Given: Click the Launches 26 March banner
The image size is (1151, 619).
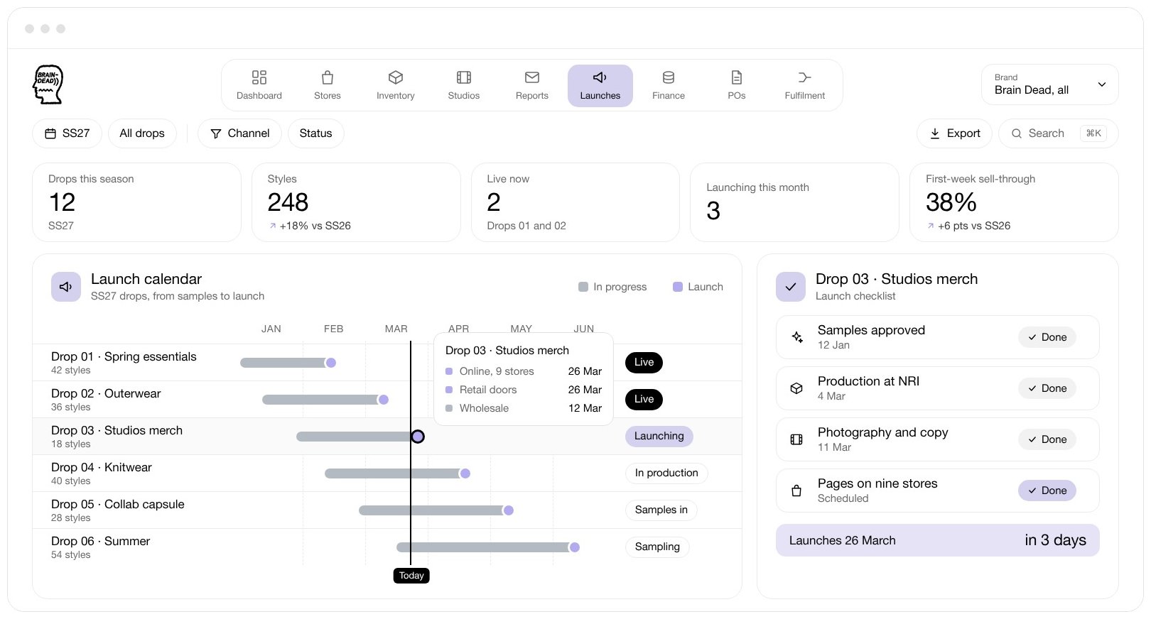Looking at the screenshot, I should coord(938,541).
